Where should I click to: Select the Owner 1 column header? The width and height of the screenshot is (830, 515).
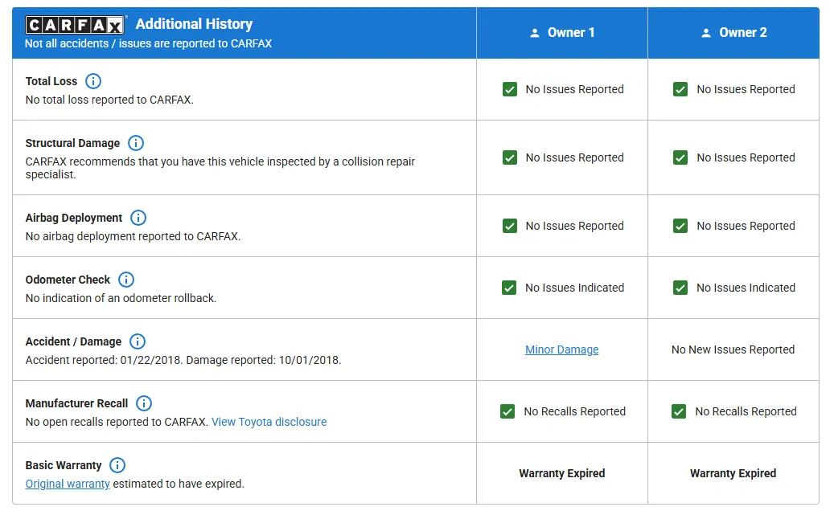[562, 33]
